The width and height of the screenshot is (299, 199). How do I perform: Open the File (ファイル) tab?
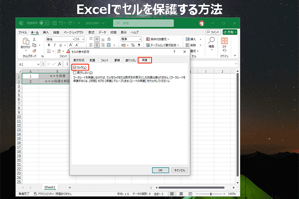coord(22,32)
